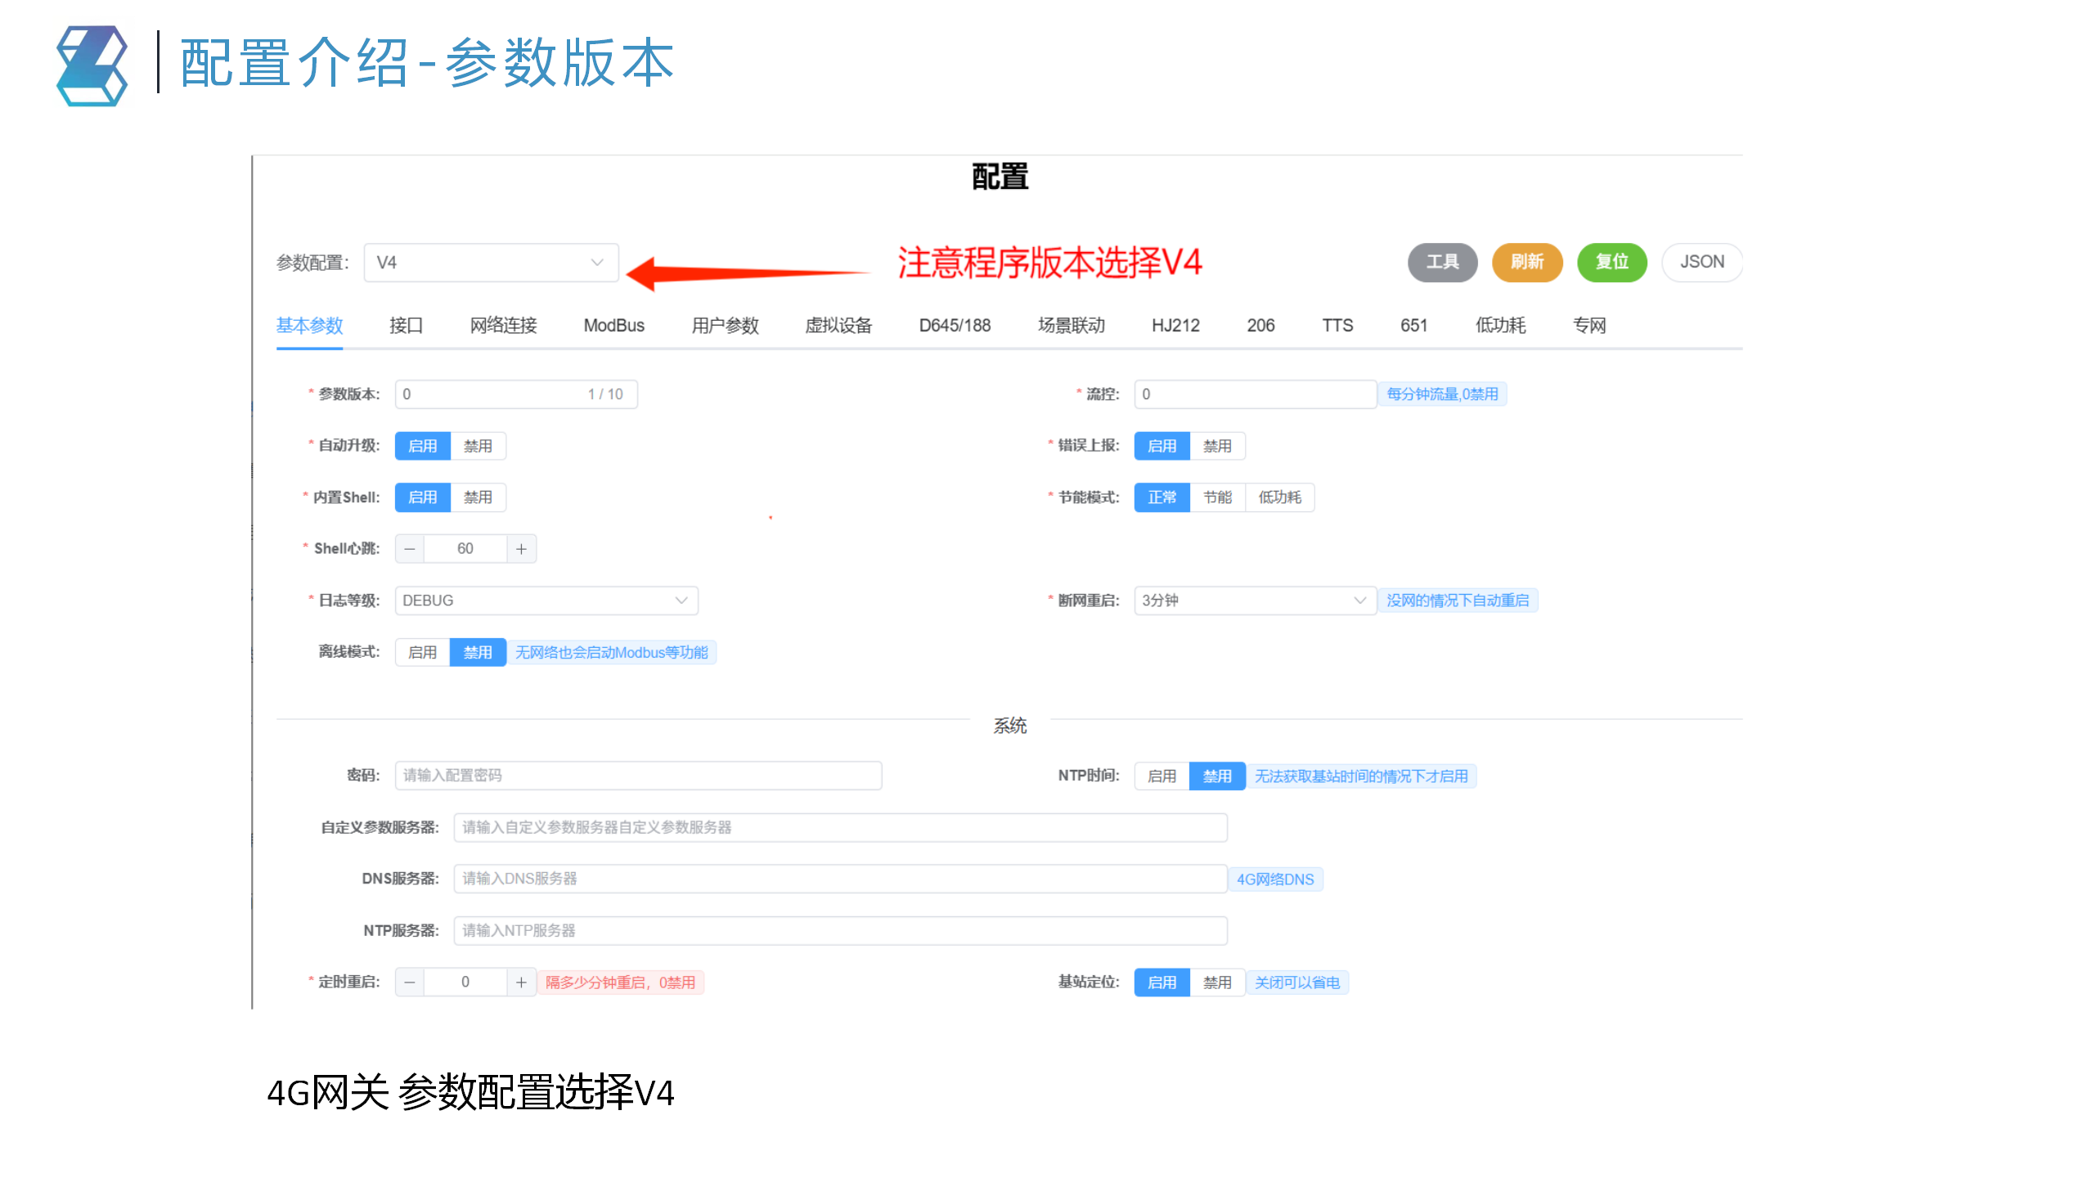Click the 密码 password input field

pos(638,775)
